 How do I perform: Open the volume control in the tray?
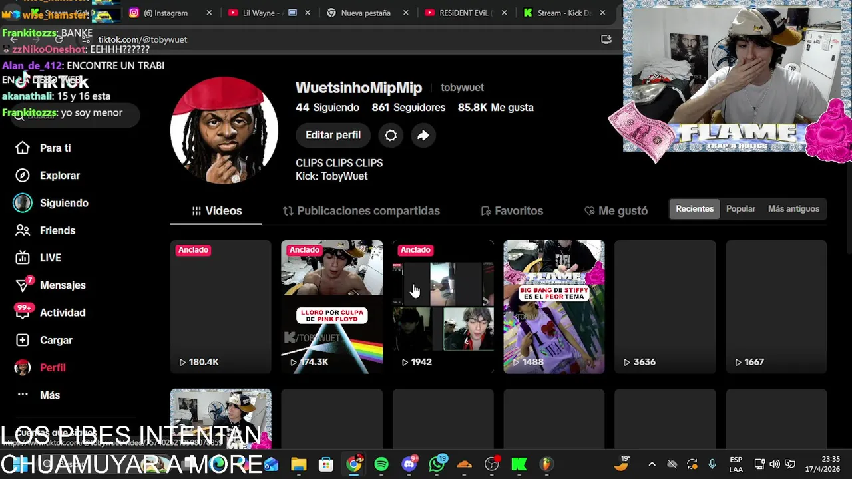click(775, 464)
